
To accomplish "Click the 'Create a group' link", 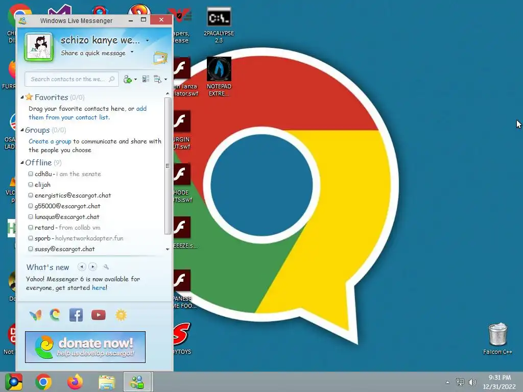I will (x=50, y=141).
